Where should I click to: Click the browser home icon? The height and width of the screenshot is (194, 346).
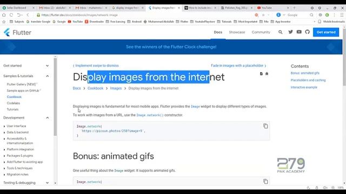tap(4, 15)
